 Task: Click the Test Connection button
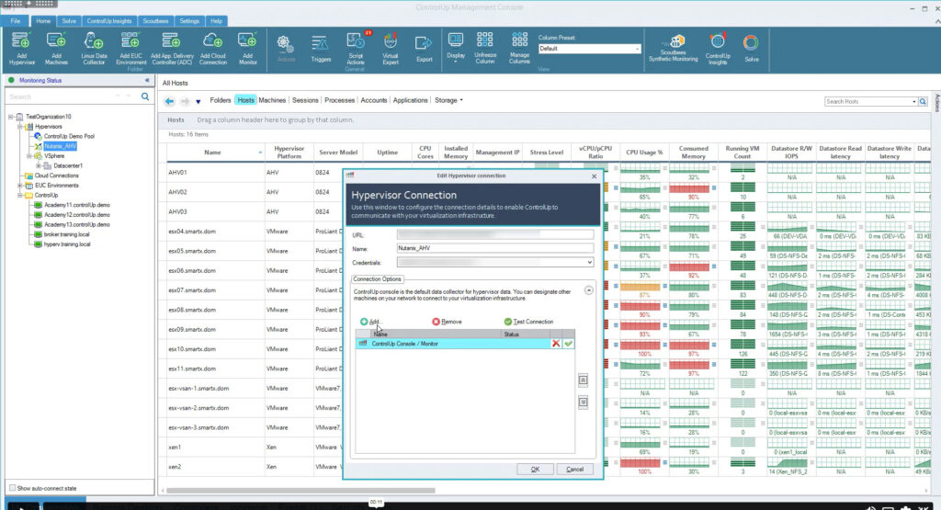[528, 322]
